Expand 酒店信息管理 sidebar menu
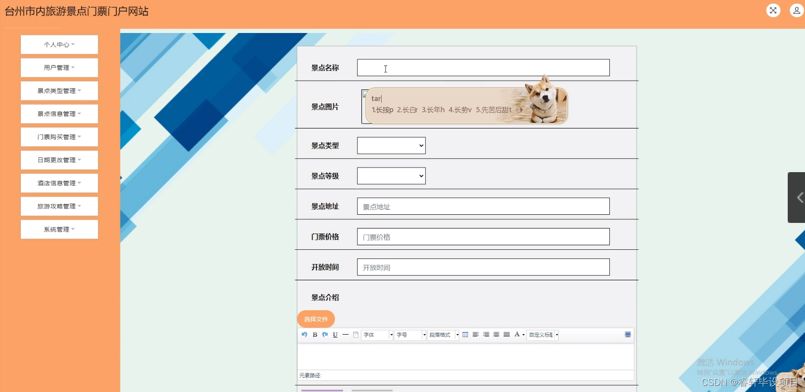Screen dimensions: 805x392 59,183
